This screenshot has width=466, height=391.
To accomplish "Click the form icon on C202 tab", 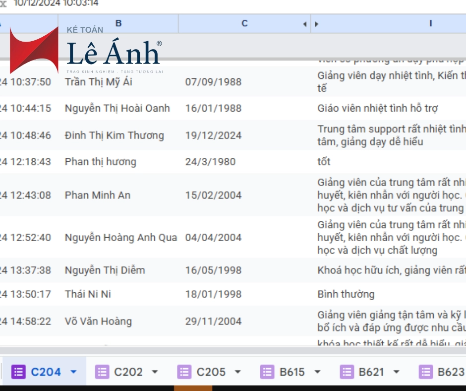I will coord(102,372).
